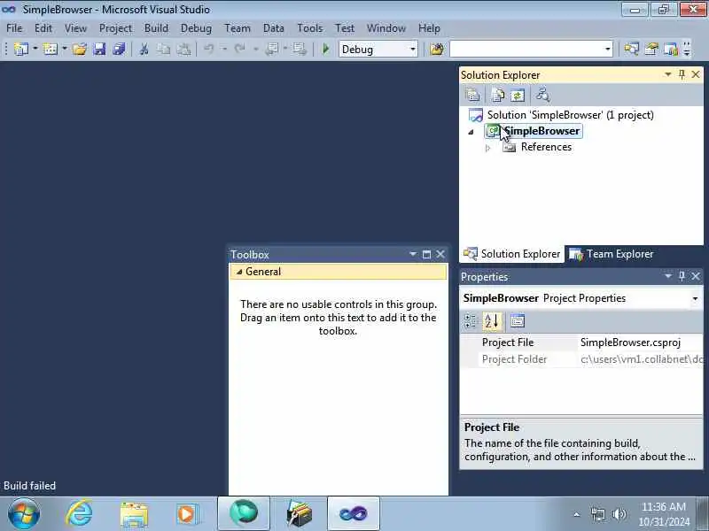The width and height of the screenshot is (709, 531).
Task: Toggle Auto Hide pin on Properties panel
Action: (x=682, y=276)
